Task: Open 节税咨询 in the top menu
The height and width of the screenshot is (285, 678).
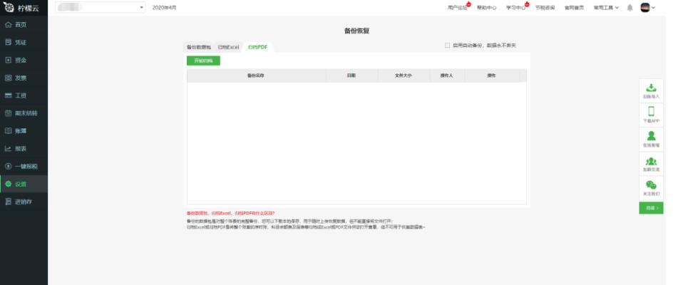Action: 545,8
